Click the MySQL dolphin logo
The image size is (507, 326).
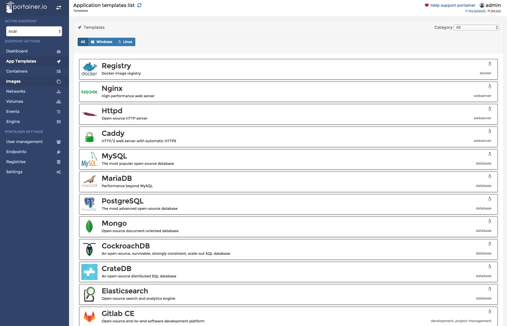click(x=89, y=160)
